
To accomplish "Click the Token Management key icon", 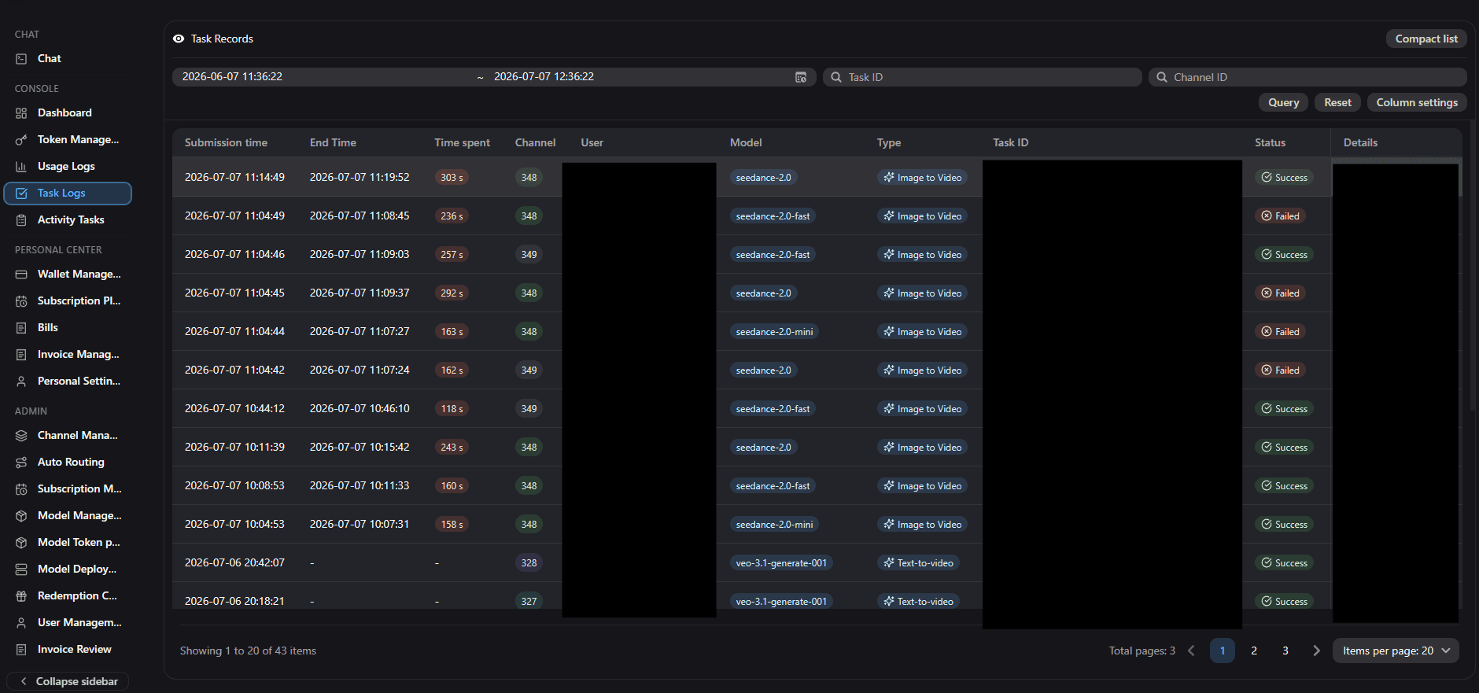I will pos(21,140).
